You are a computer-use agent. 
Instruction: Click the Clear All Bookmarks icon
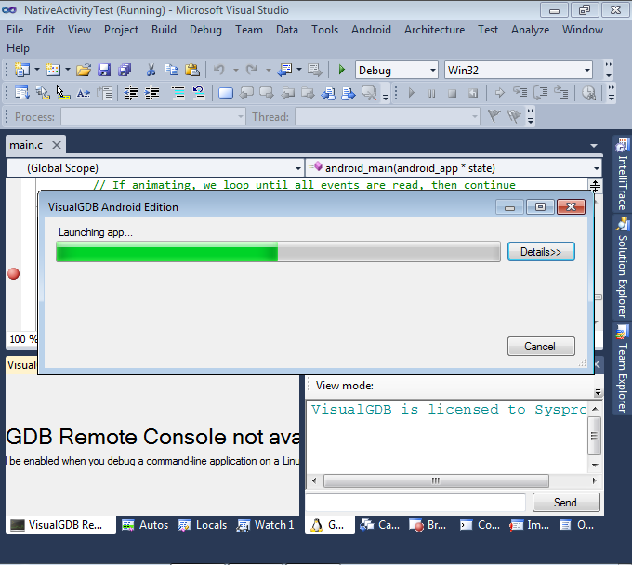[369, 93]
